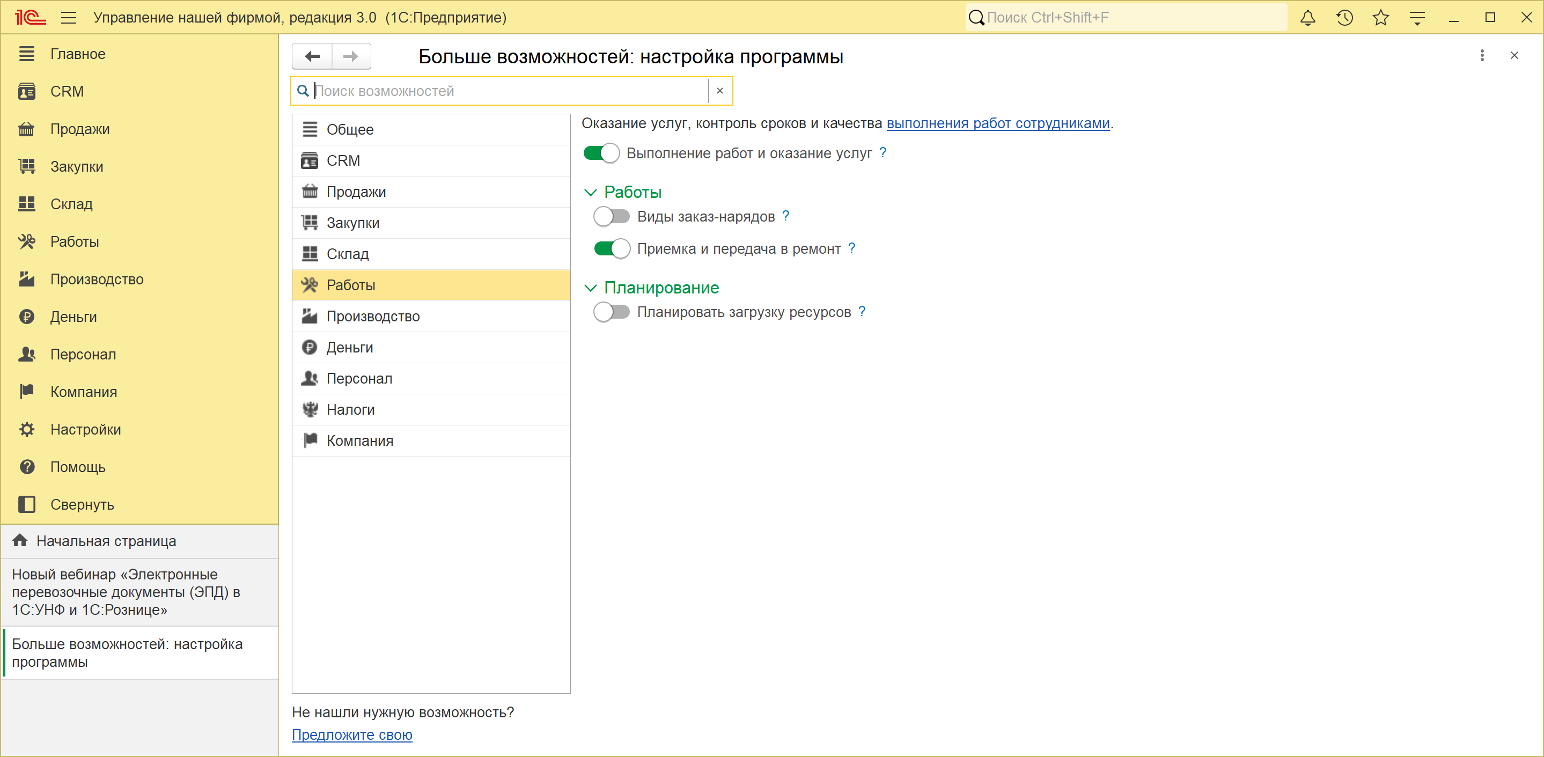Screen dimensions: 1544x757
Task: Go forward with the right arrow
Action: pos(351,56)
